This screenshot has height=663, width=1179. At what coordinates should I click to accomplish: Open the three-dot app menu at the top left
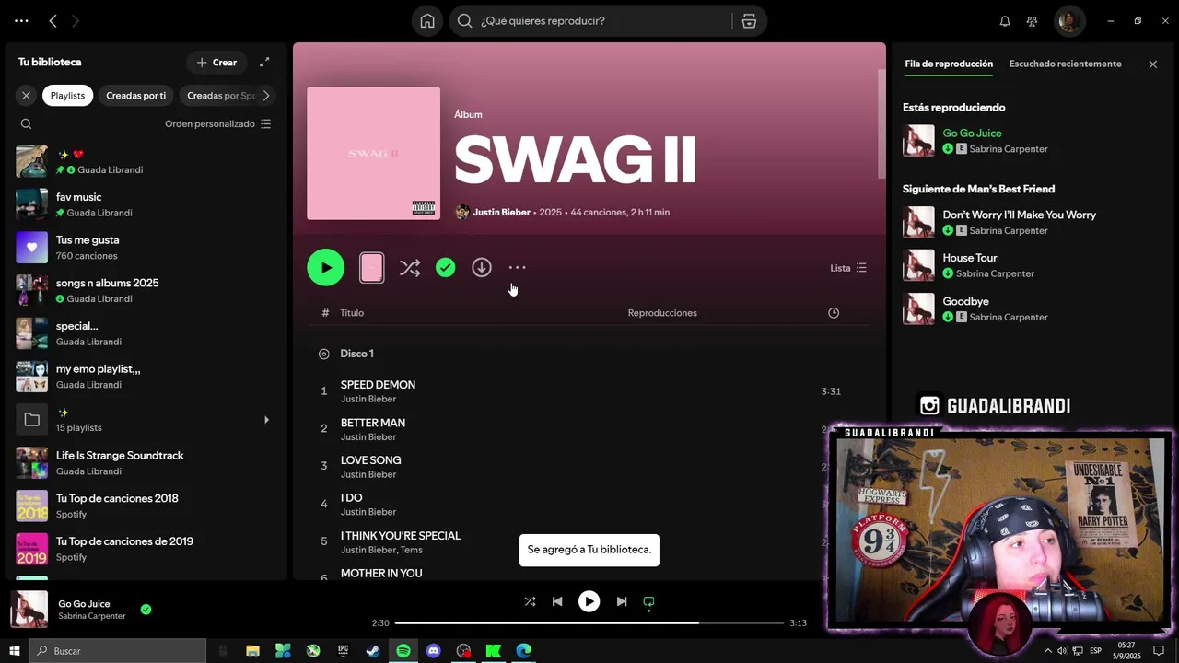point(21,20)
